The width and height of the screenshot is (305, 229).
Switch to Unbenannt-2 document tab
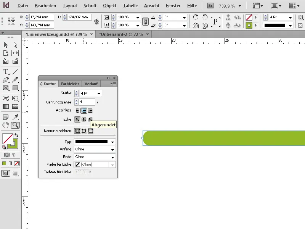click(x=121, y=34)
